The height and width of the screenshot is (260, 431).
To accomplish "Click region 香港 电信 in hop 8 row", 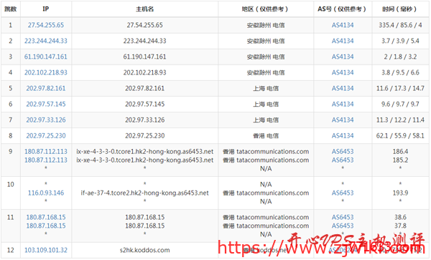I will click(x=266, y=136).
